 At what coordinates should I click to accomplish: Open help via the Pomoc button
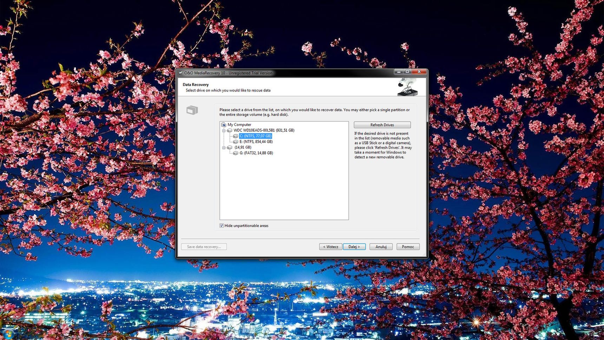pyautogui.click(x=408, y=247)
